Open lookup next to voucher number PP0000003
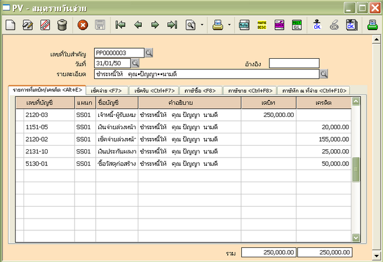 tap(149, 53)
